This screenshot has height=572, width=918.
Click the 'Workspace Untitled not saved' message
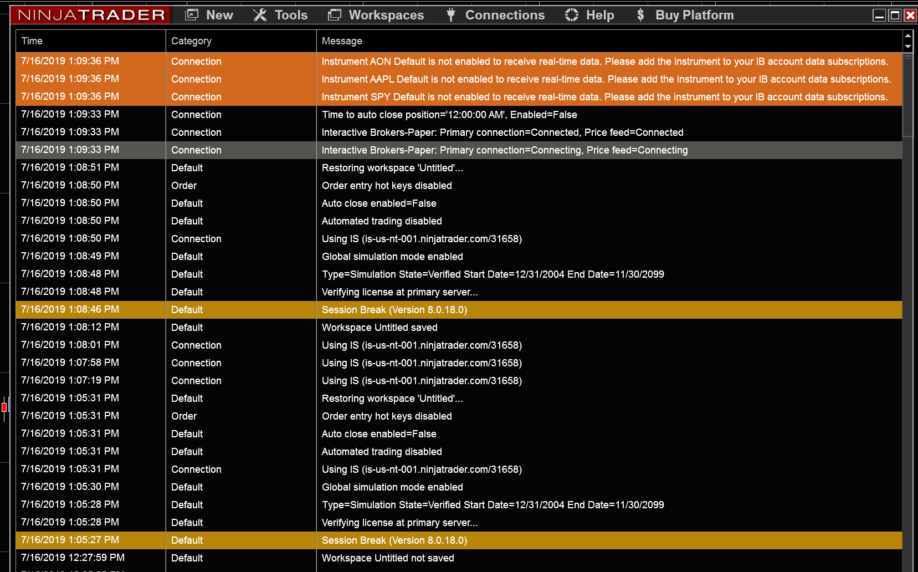[388, 558]
